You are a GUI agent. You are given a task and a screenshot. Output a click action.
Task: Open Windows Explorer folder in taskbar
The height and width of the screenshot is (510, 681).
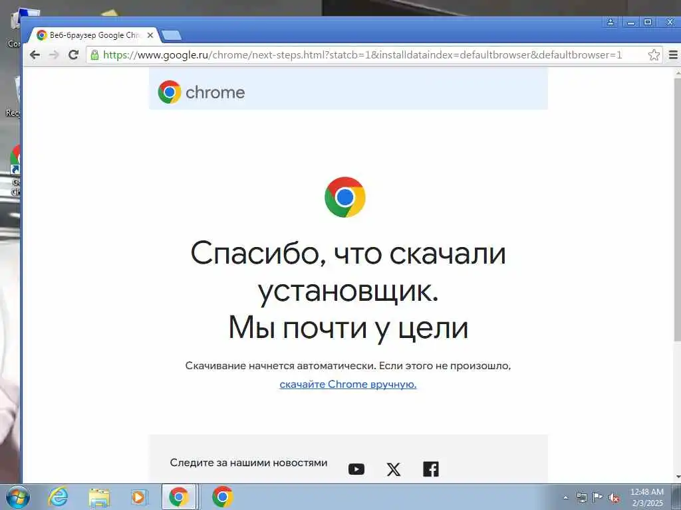point(99,497)
